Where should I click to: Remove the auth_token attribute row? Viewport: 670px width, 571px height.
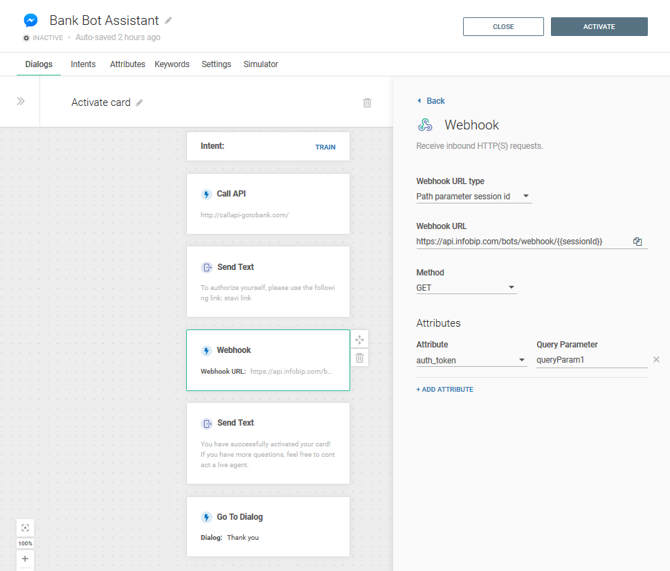coord(656,360)
